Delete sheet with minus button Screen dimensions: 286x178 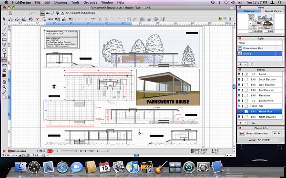(245, 123)
